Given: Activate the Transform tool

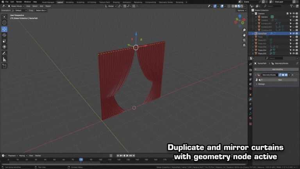Looking at the screenshot, I should pos(4,47).
